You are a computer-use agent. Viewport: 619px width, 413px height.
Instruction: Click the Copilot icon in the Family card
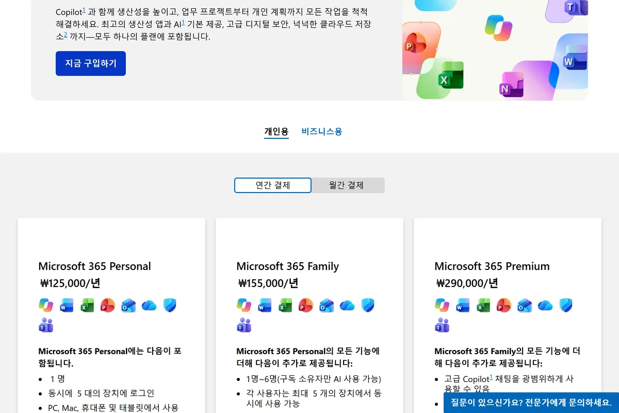[x=244, y=305]
